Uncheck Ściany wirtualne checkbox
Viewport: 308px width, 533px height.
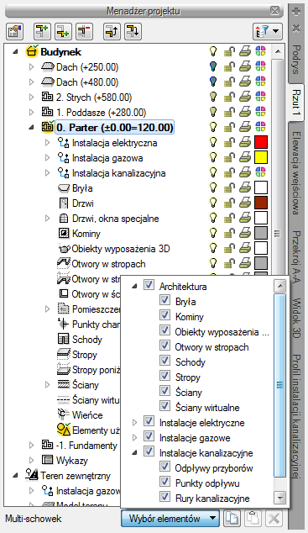pos(164,405)
